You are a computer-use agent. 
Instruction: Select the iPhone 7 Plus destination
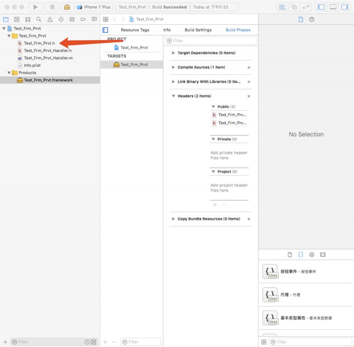coord(94,7)
